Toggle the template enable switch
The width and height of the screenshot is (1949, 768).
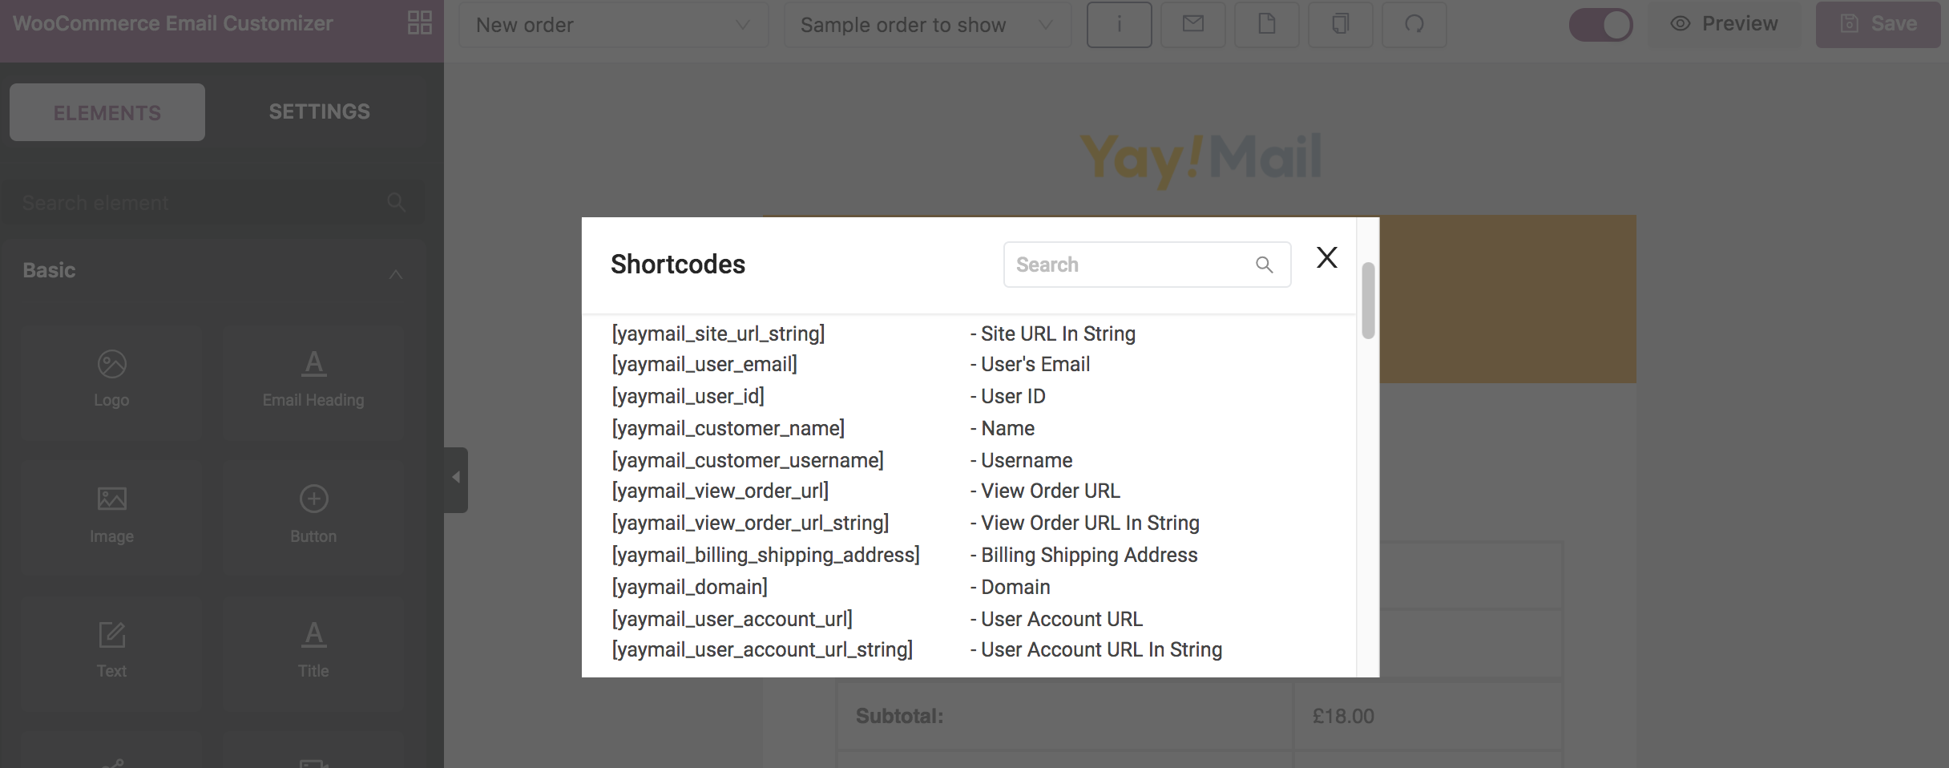[x=1600, y=25]
